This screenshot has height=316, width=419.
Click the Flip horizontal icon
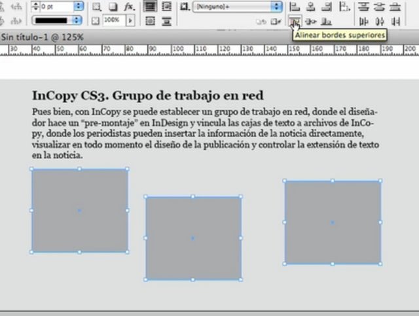(16, 7)
